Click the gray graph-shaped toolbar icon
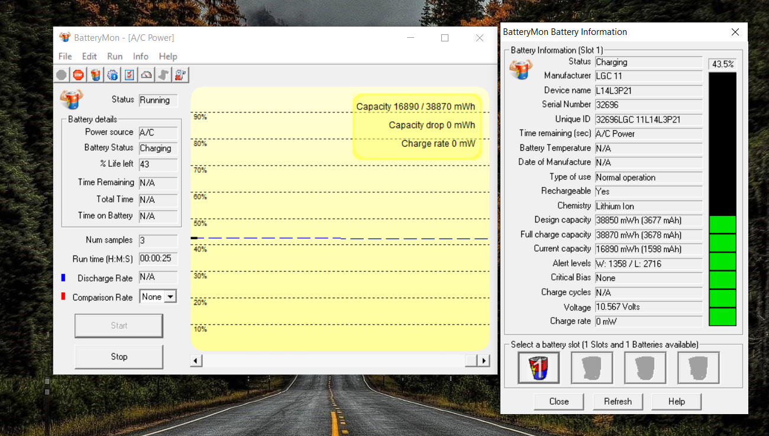 [x=163, y=75]
